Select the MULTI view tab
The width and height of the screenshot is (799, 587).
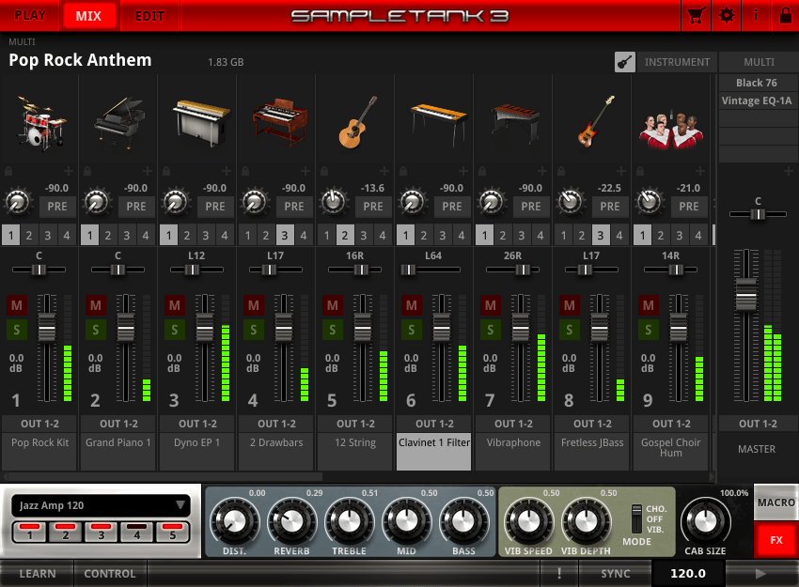click(x=759, y=62)
